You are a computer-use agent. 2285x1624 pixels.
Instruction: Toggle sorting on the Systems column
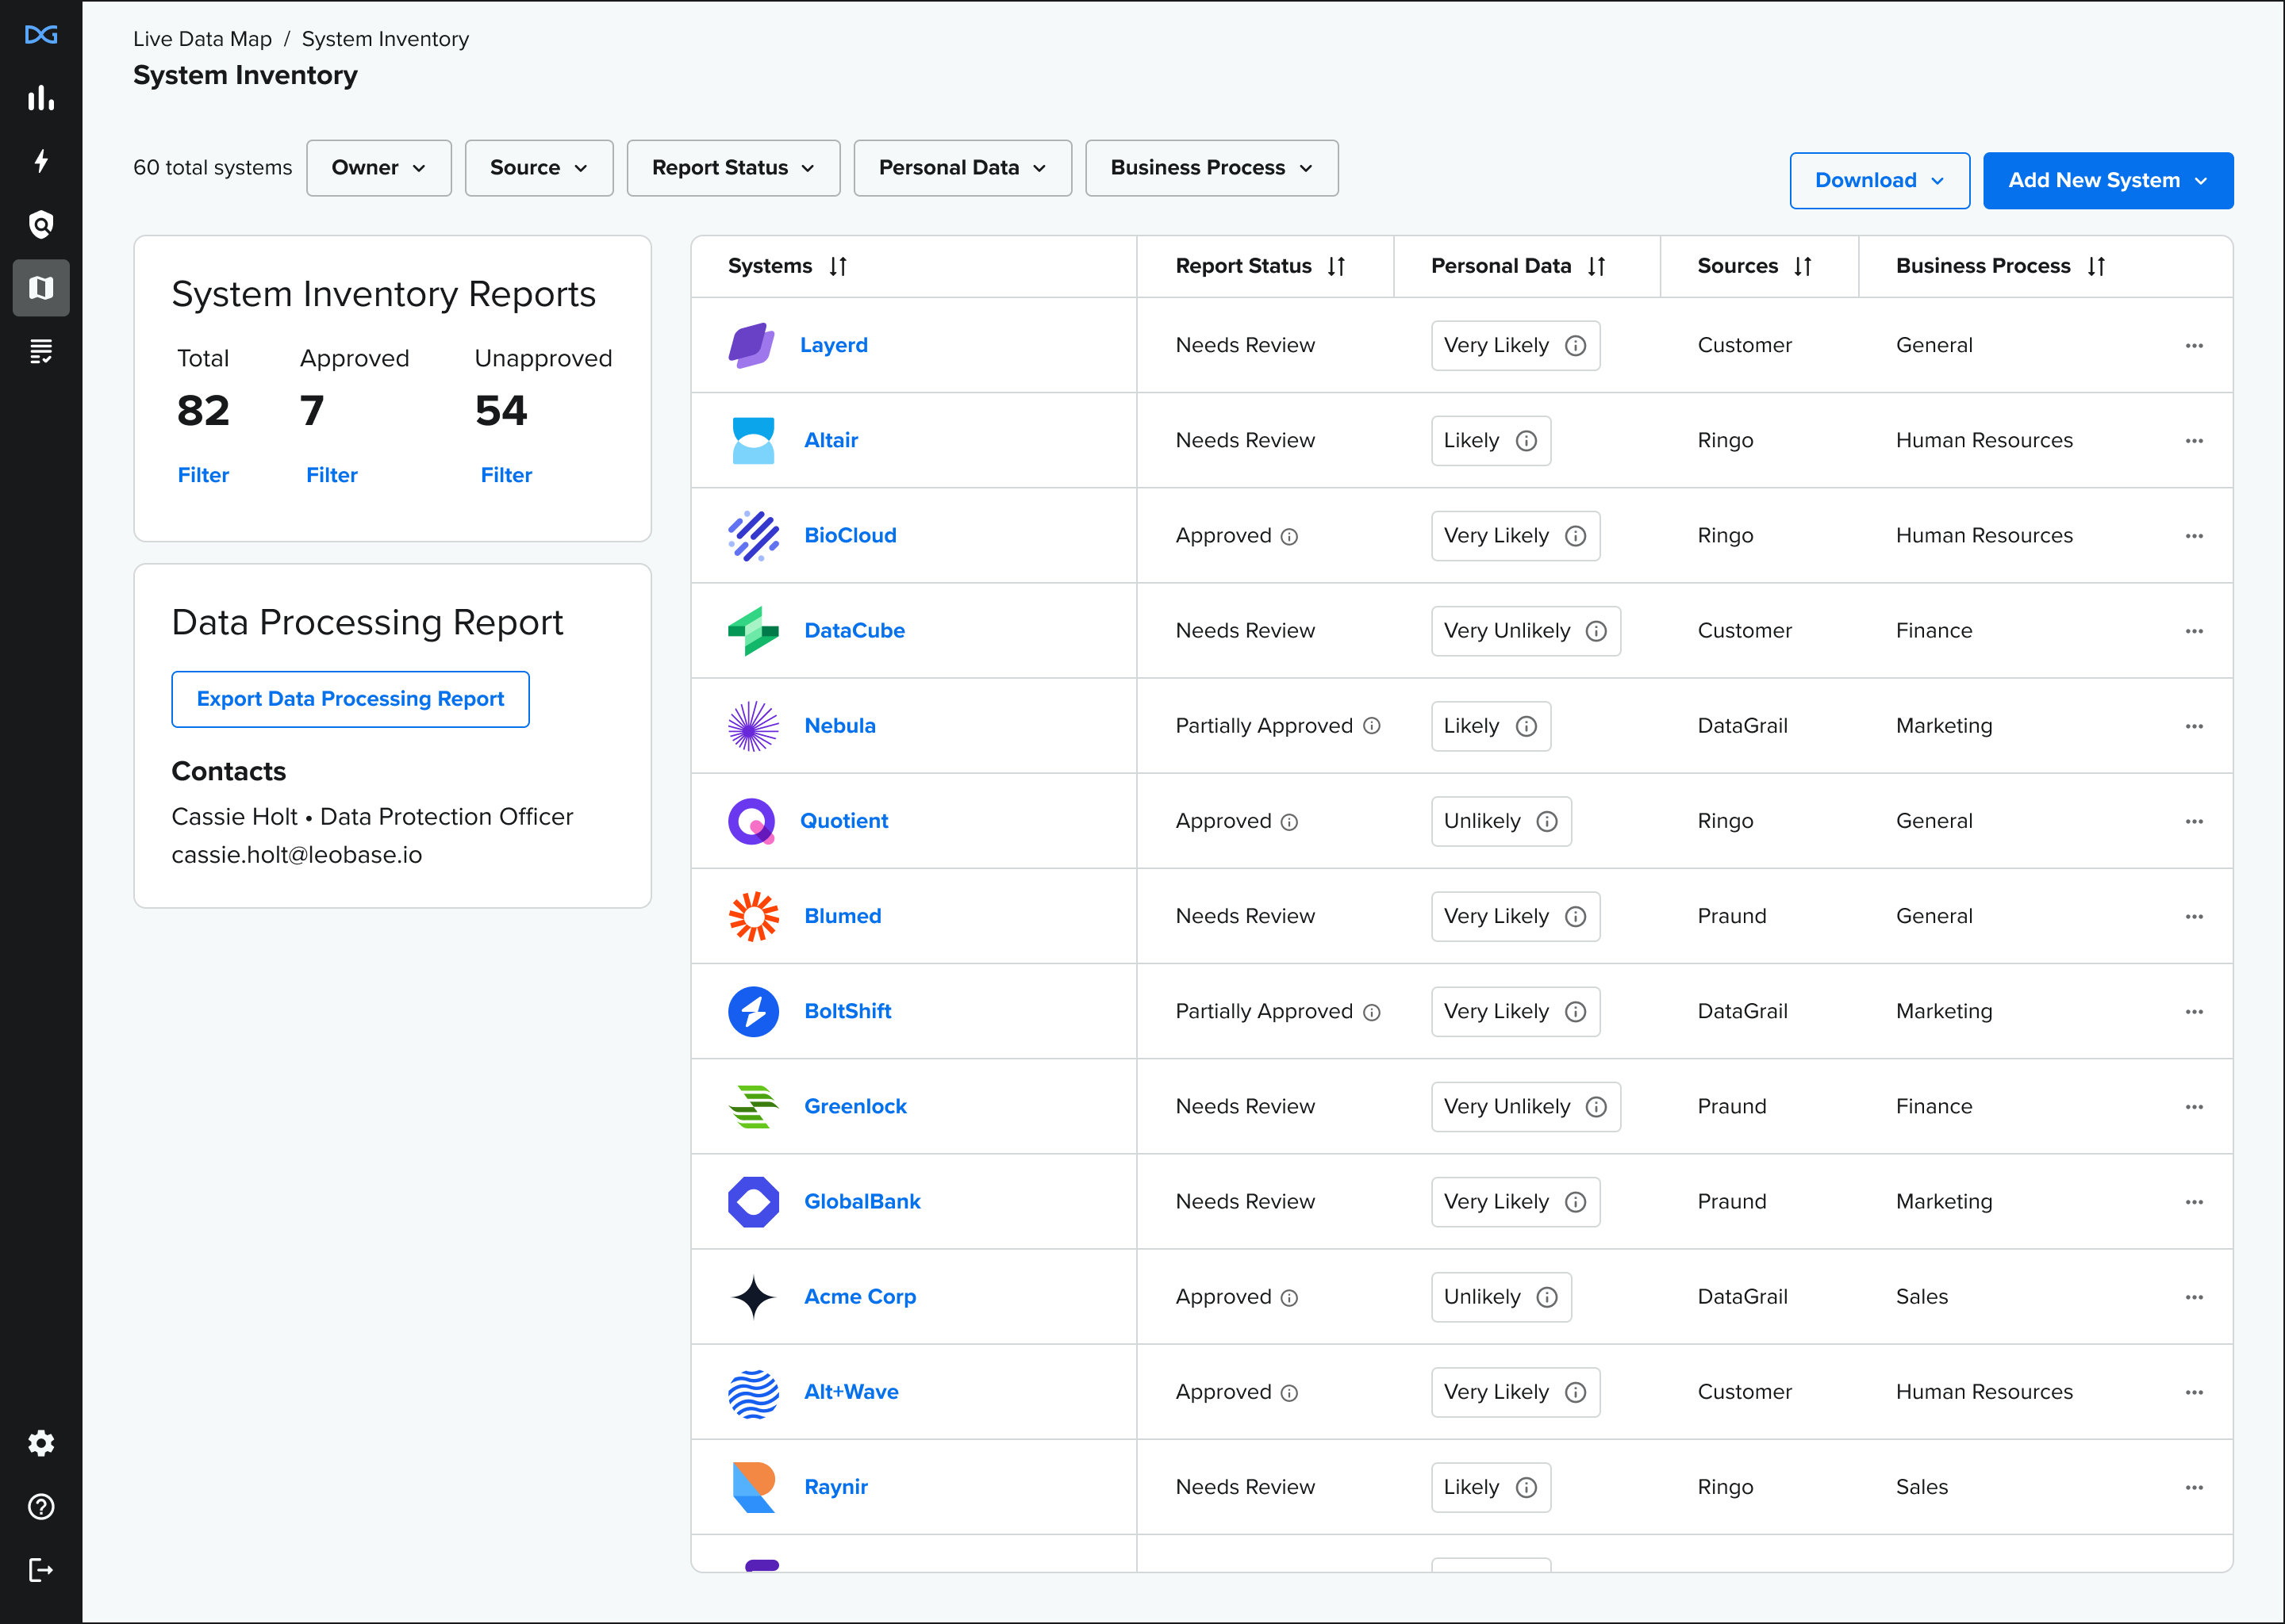(840, 266)
